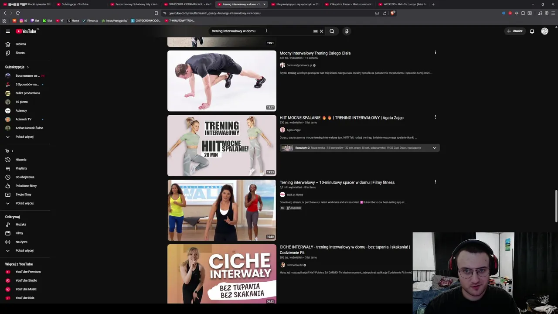Play the Walk at Home thumbnail 10:50

pyautogui.click(x=221, y=210)
